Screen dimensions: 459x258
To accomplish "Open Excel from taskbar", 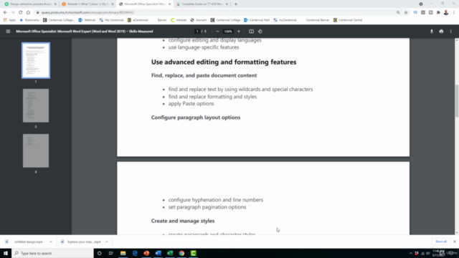I will [x=170, y=253].
